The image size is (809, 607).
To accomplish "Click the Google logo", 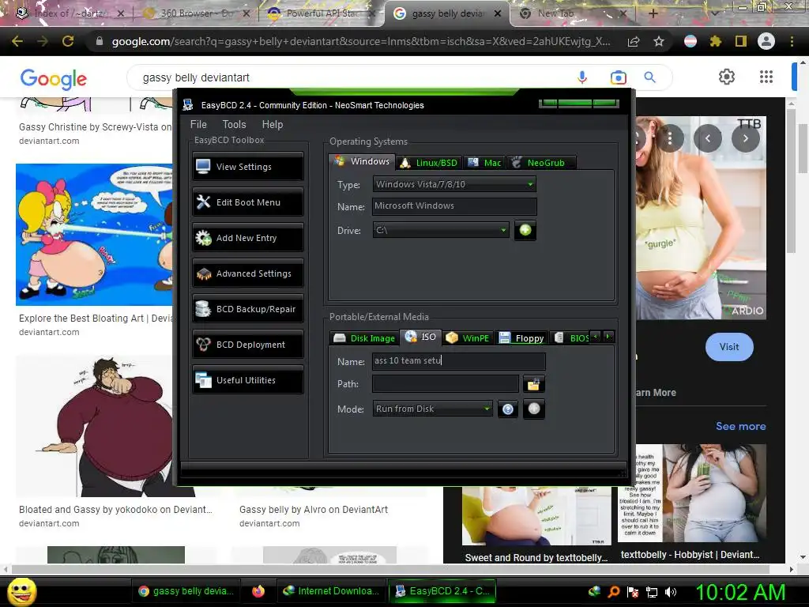I will point(54,79).
